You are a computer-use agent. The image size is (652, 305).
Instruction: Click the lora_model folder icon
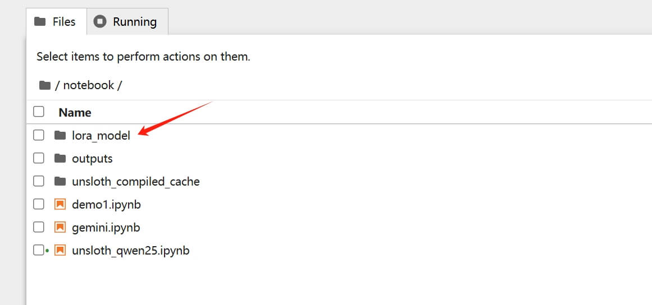pyautogui.click(x=60, y=135)
